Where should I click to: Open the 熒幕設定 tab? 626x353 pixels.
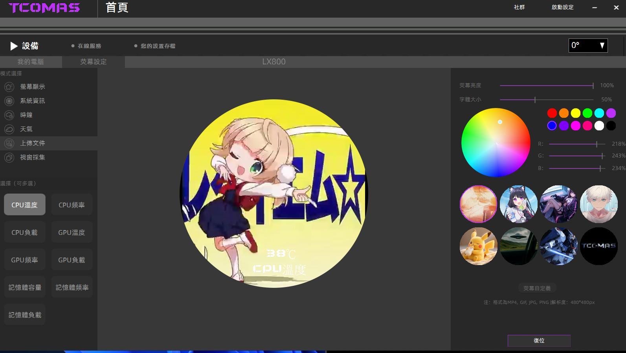coord(94,62)
